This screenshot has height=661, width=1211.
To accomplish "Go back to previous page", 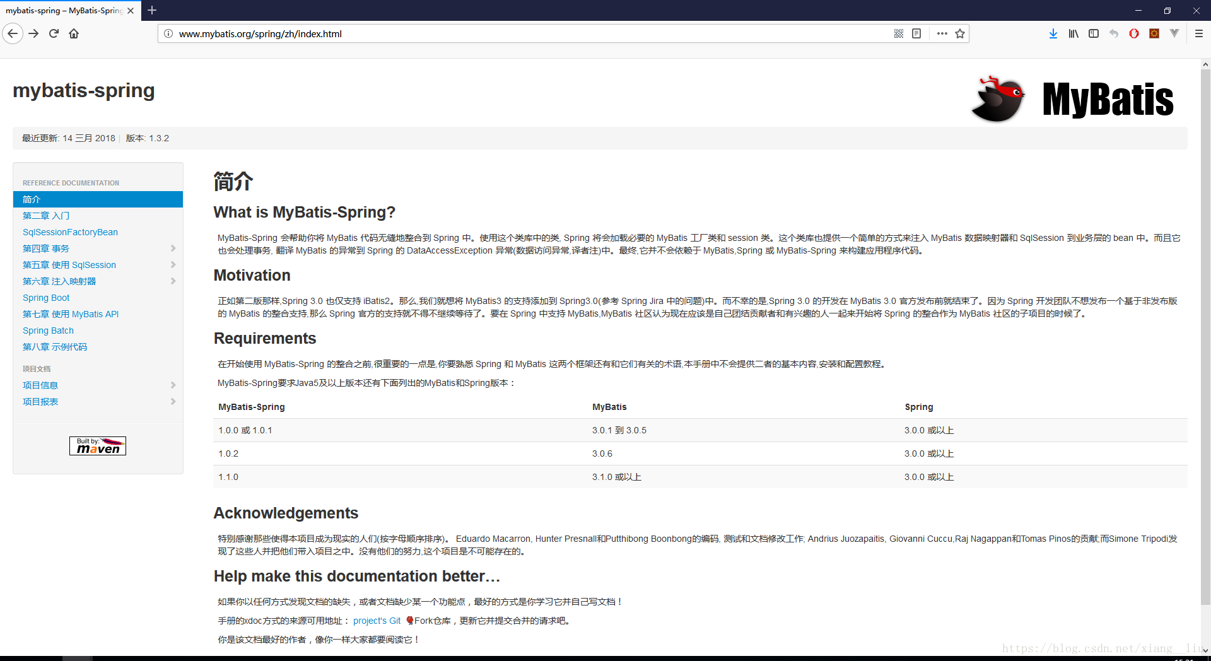I will [13, 33].
